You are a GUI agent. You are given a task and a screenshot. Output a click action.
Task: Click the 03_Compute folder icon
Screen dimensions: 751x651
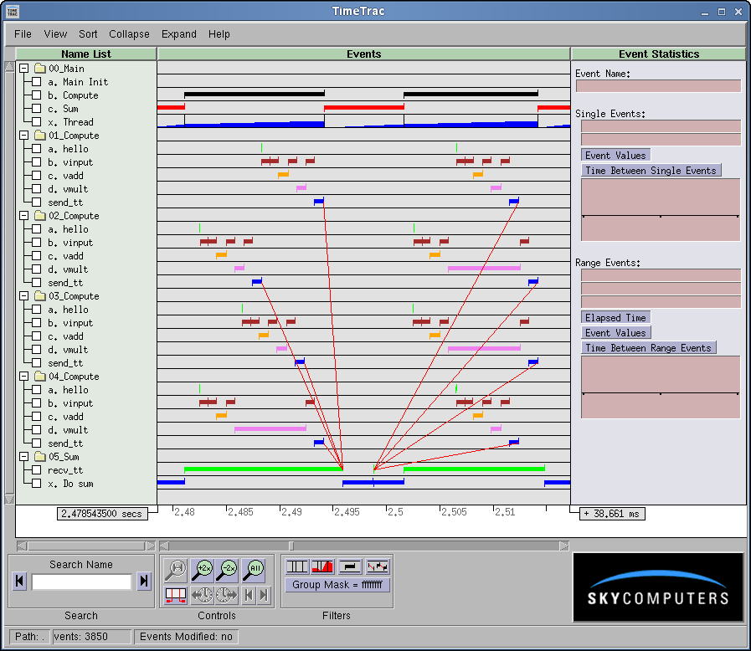point(40,296)
